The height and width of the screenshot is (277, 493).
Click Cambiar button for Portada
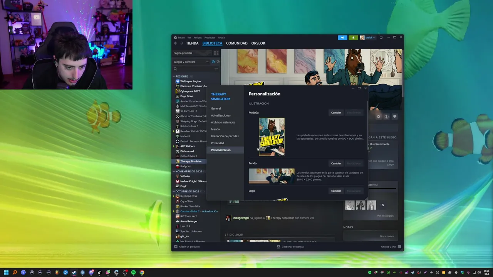pos(336,112)
